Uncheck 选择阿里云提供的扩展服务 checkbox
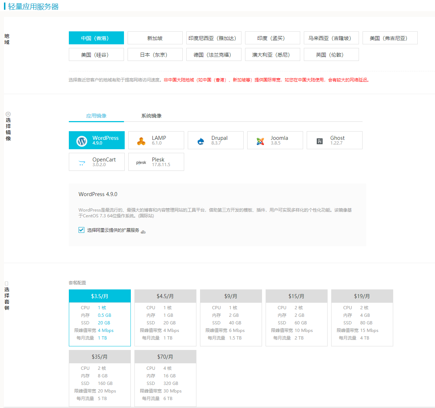 click(x=81, y=230)
